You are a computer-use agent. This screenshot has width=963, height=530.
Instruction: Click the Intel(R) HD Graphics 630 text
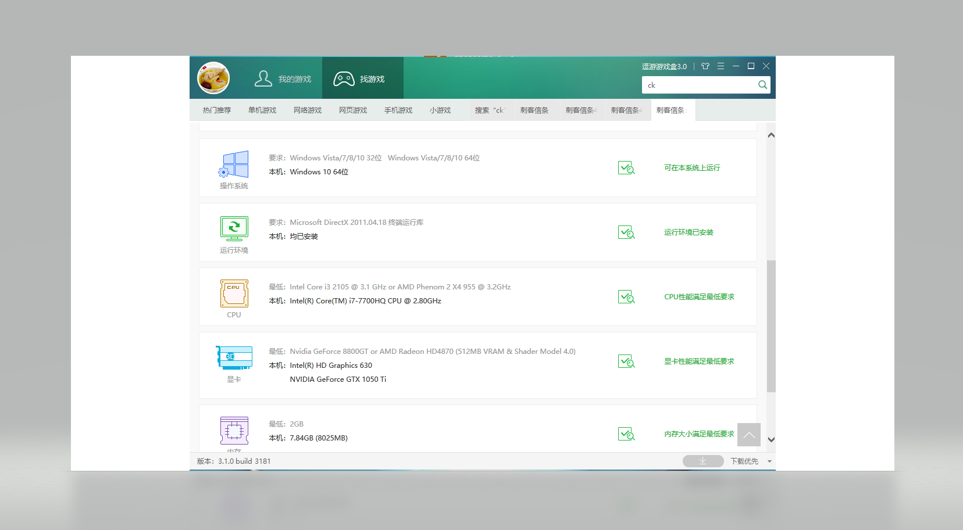point(331,366)
